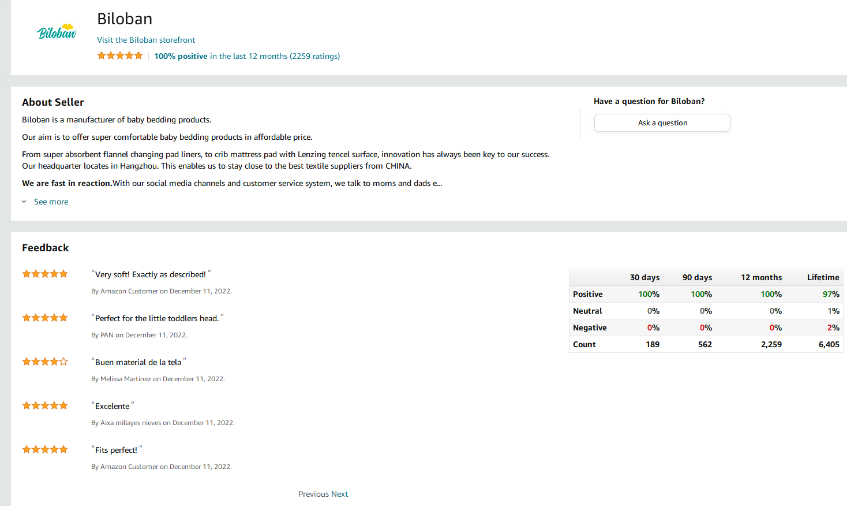
Task: Select stars of 'Perfect for the little toddlers head' review
Action: (x=45, y=318)
